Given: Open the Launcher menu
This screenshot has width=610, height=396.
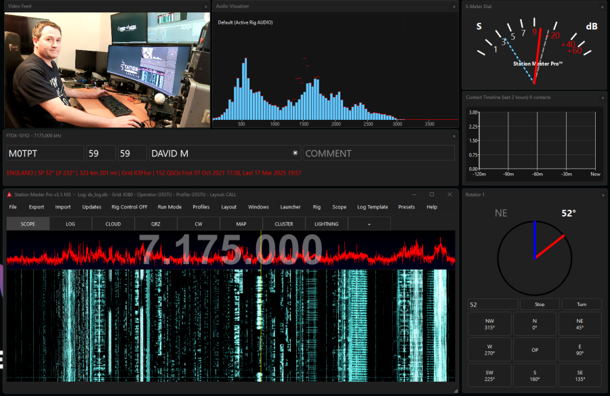Looking at the screenshot, I should coord(290,206).
